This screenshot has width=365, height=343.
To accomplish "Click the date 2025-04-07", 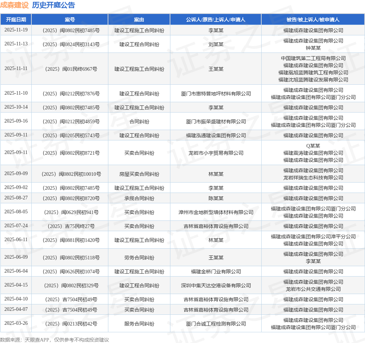I will 16,309.
